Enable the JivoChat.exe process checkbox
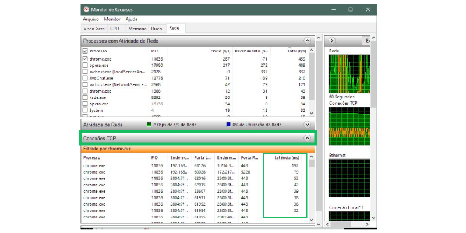The width and height of the screenshot is (466, 233). click(86, 78)
